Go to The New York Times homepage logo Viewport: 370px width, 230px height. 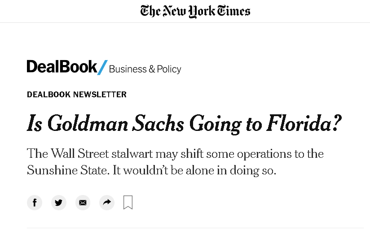(x=195, y=11)
